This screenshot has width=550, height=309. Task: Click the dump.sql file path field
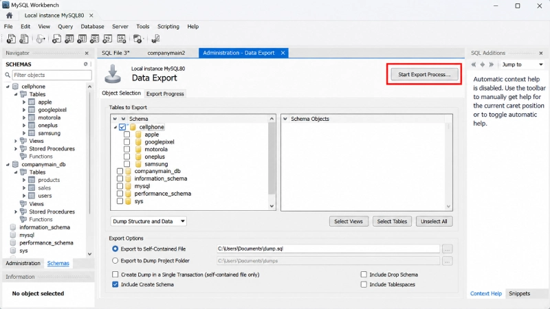328,249
